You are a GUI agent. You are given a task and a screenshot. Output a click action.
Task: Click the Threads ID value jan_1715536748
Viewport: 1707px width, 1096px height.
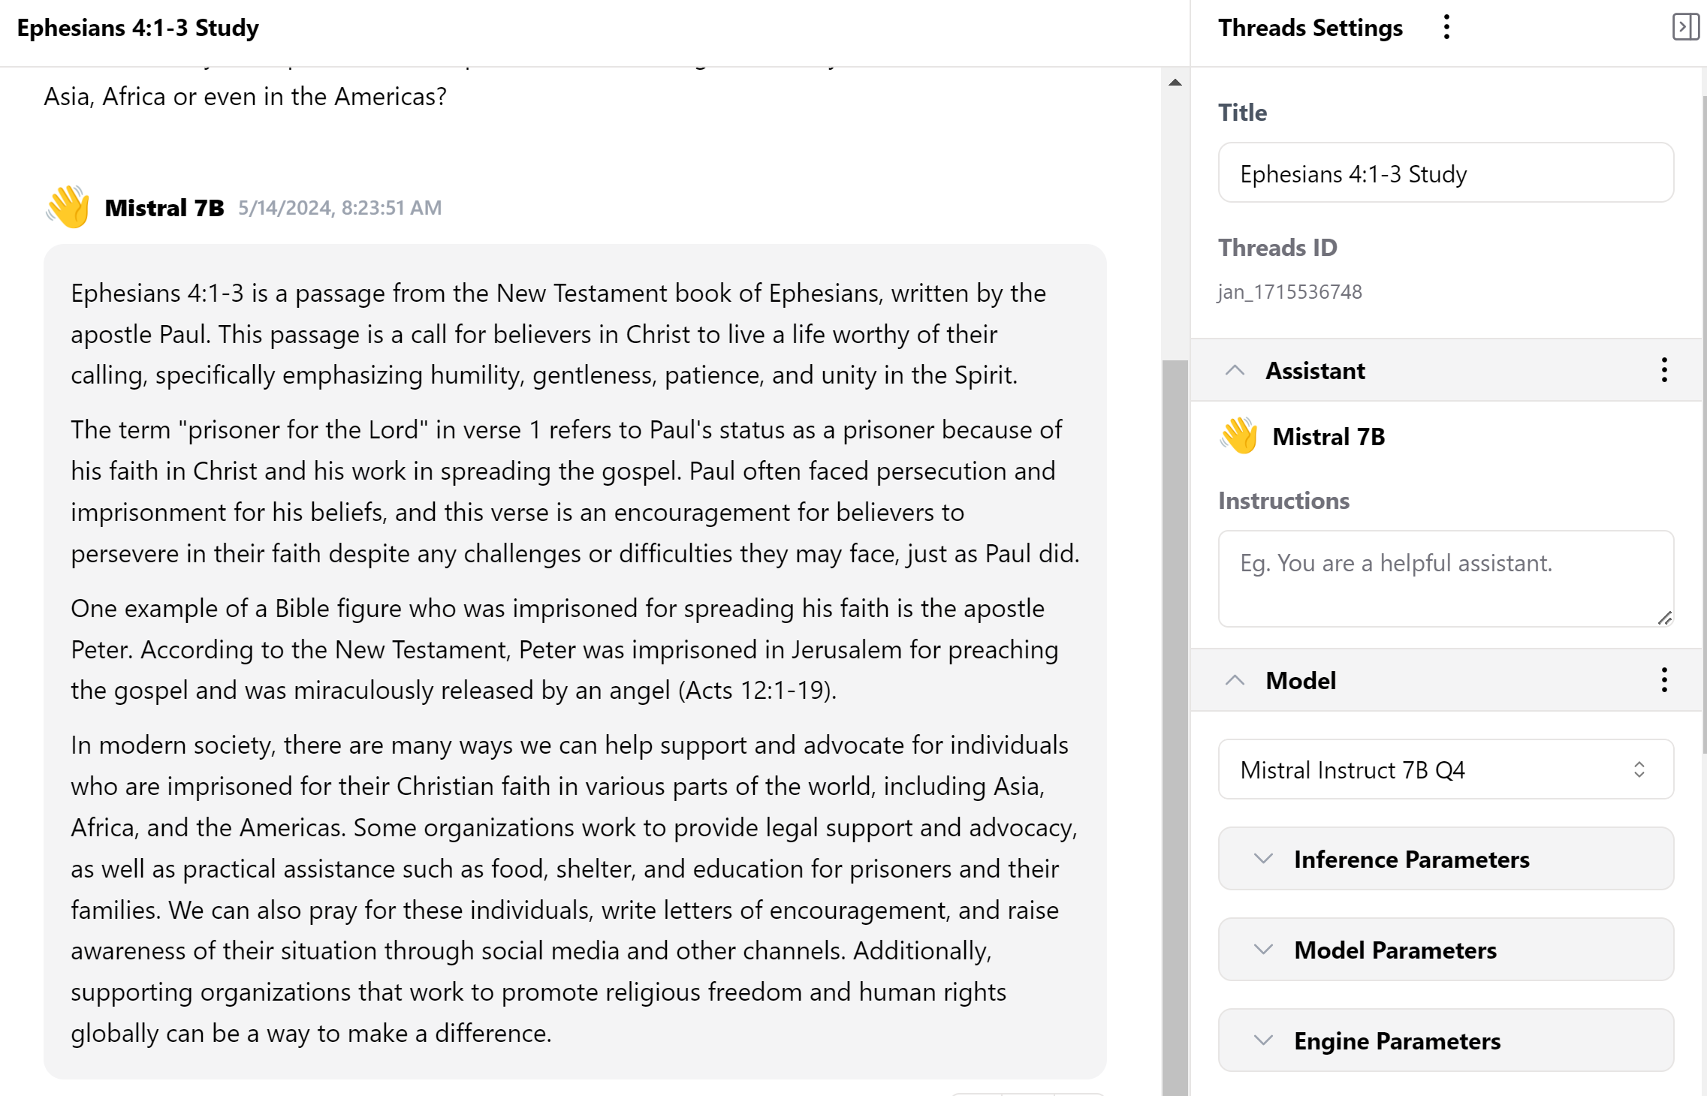pyautogui.click(x=1289, y=292)
